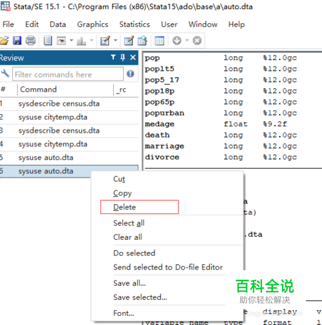Image resolution: width=322 pixels, height=325 pixels.
Task: Click the wrench options icon in Review
Action: click(5, 74)
